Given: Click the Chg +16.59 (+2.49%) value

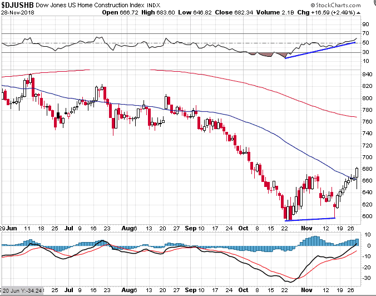Looking at the screenshot, I should (326, 12).
